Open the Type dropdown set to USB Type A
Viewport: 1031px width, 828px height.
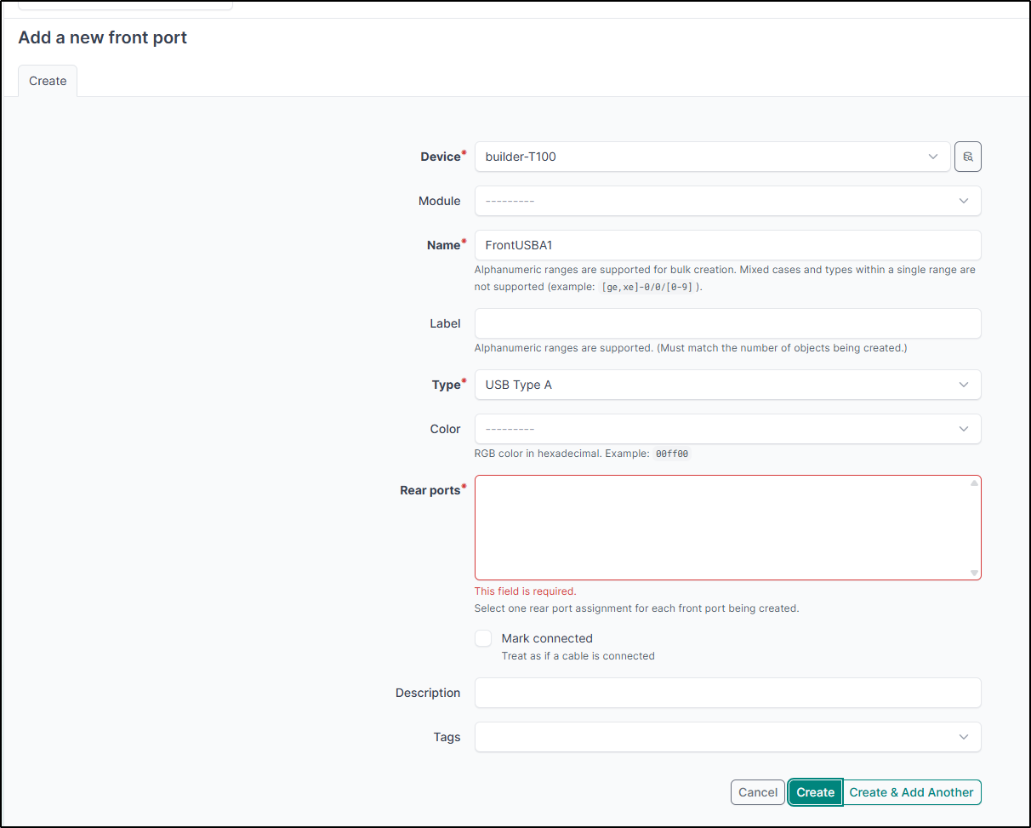(x=727, y=385)
